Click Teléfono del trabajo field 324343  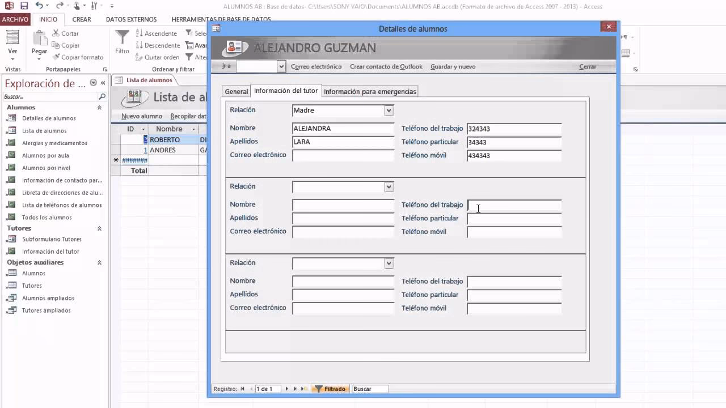click(514, 129)
